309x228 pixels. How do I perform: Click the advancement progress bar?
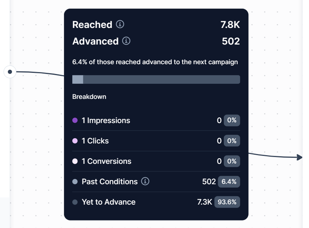point(156,79)
